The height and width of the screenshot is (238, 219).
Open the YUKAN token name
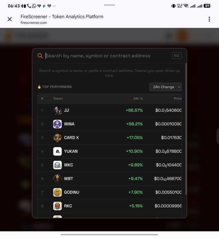[71, 151]
